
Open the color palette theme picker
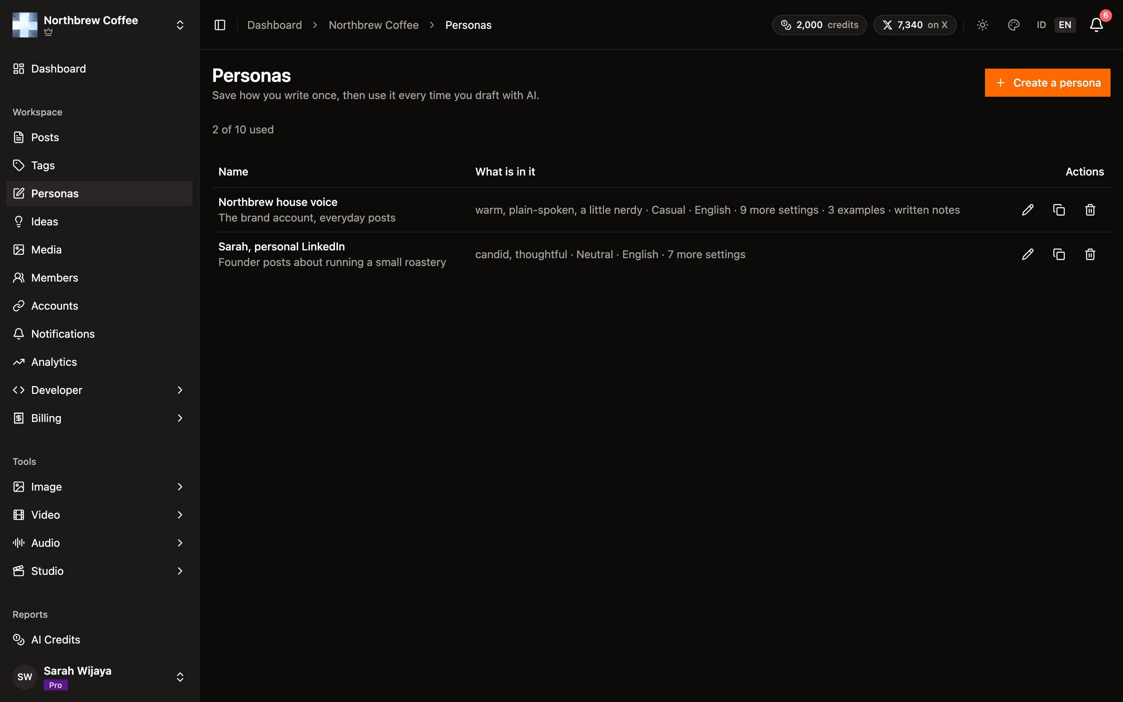pos(1013,25)
